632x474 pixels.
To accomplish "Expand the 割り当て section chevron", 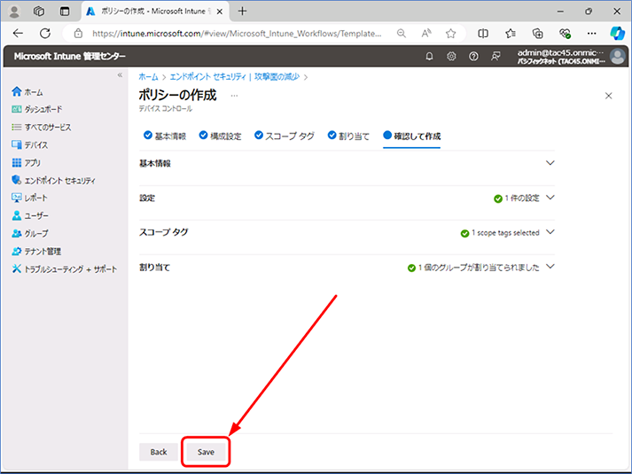I will [550, 267].
